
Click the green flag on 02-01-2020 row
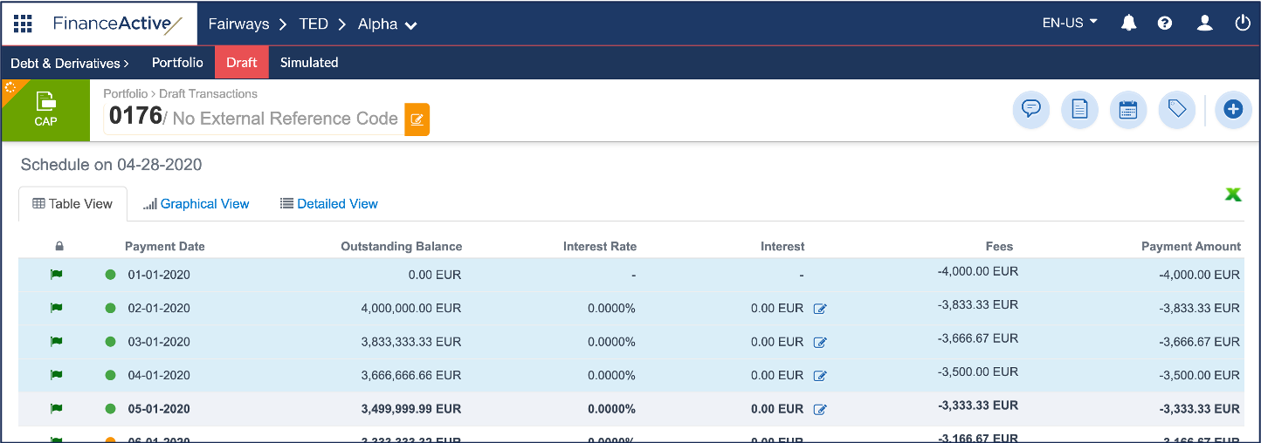[x=57, y=308]
